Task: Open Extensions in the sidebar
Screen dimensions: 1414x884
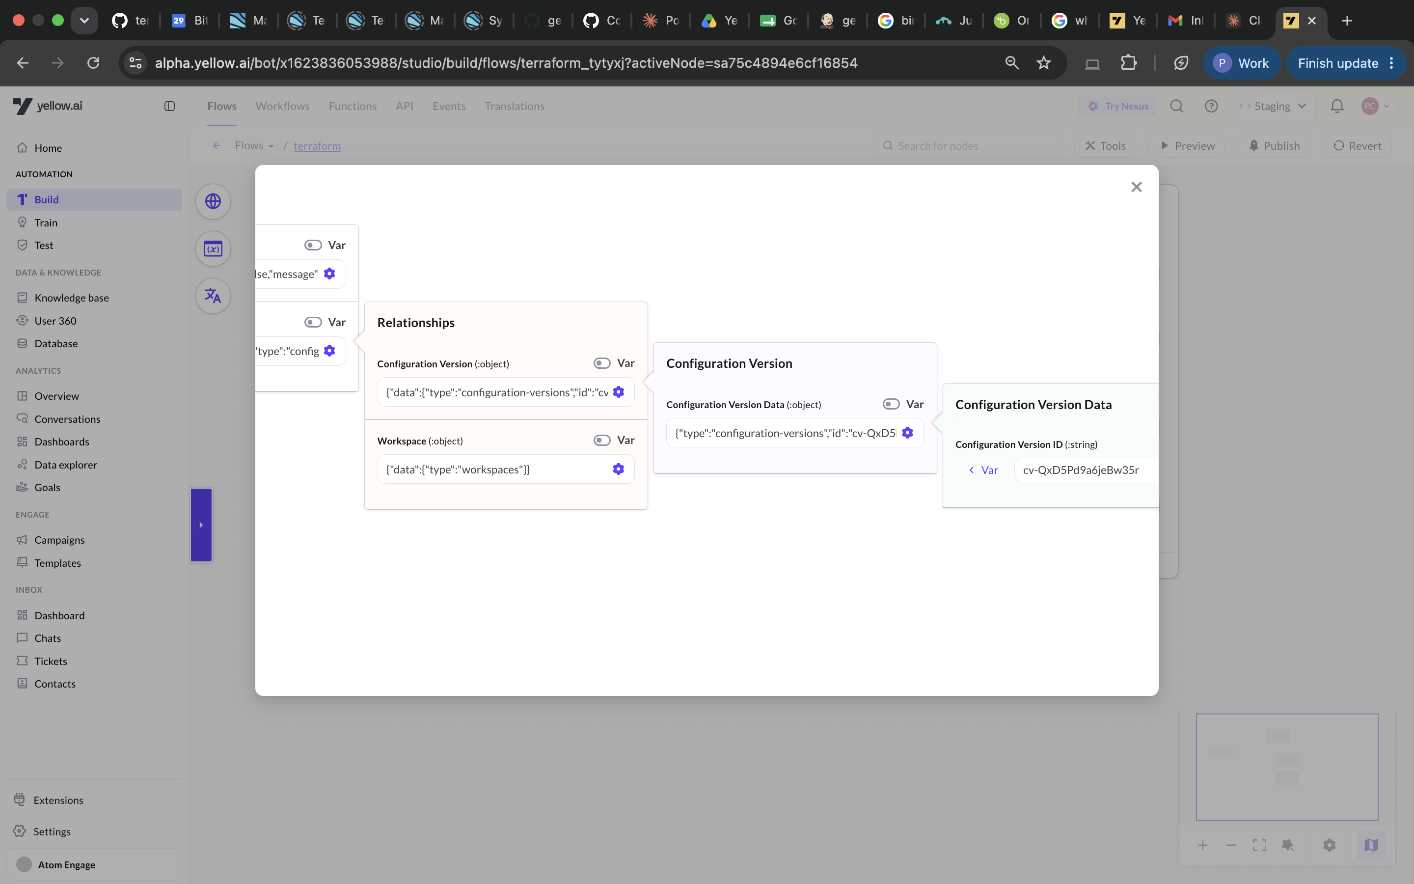Action: 94,800
